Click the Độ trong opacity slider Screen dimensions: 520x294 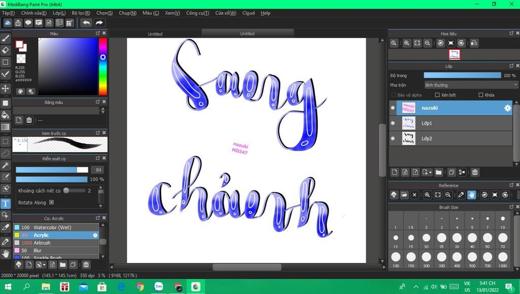coord(462,75)
